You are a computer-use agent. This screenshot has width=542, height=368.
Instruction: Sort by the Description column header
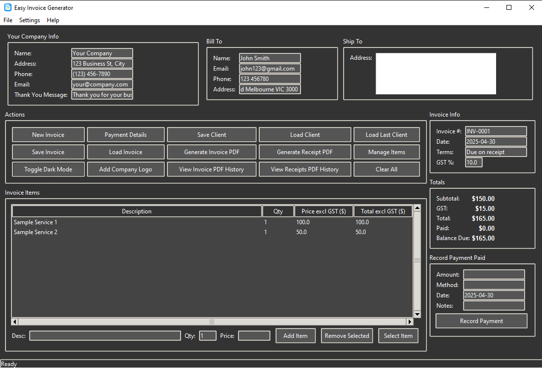click(x=137, y=211)
